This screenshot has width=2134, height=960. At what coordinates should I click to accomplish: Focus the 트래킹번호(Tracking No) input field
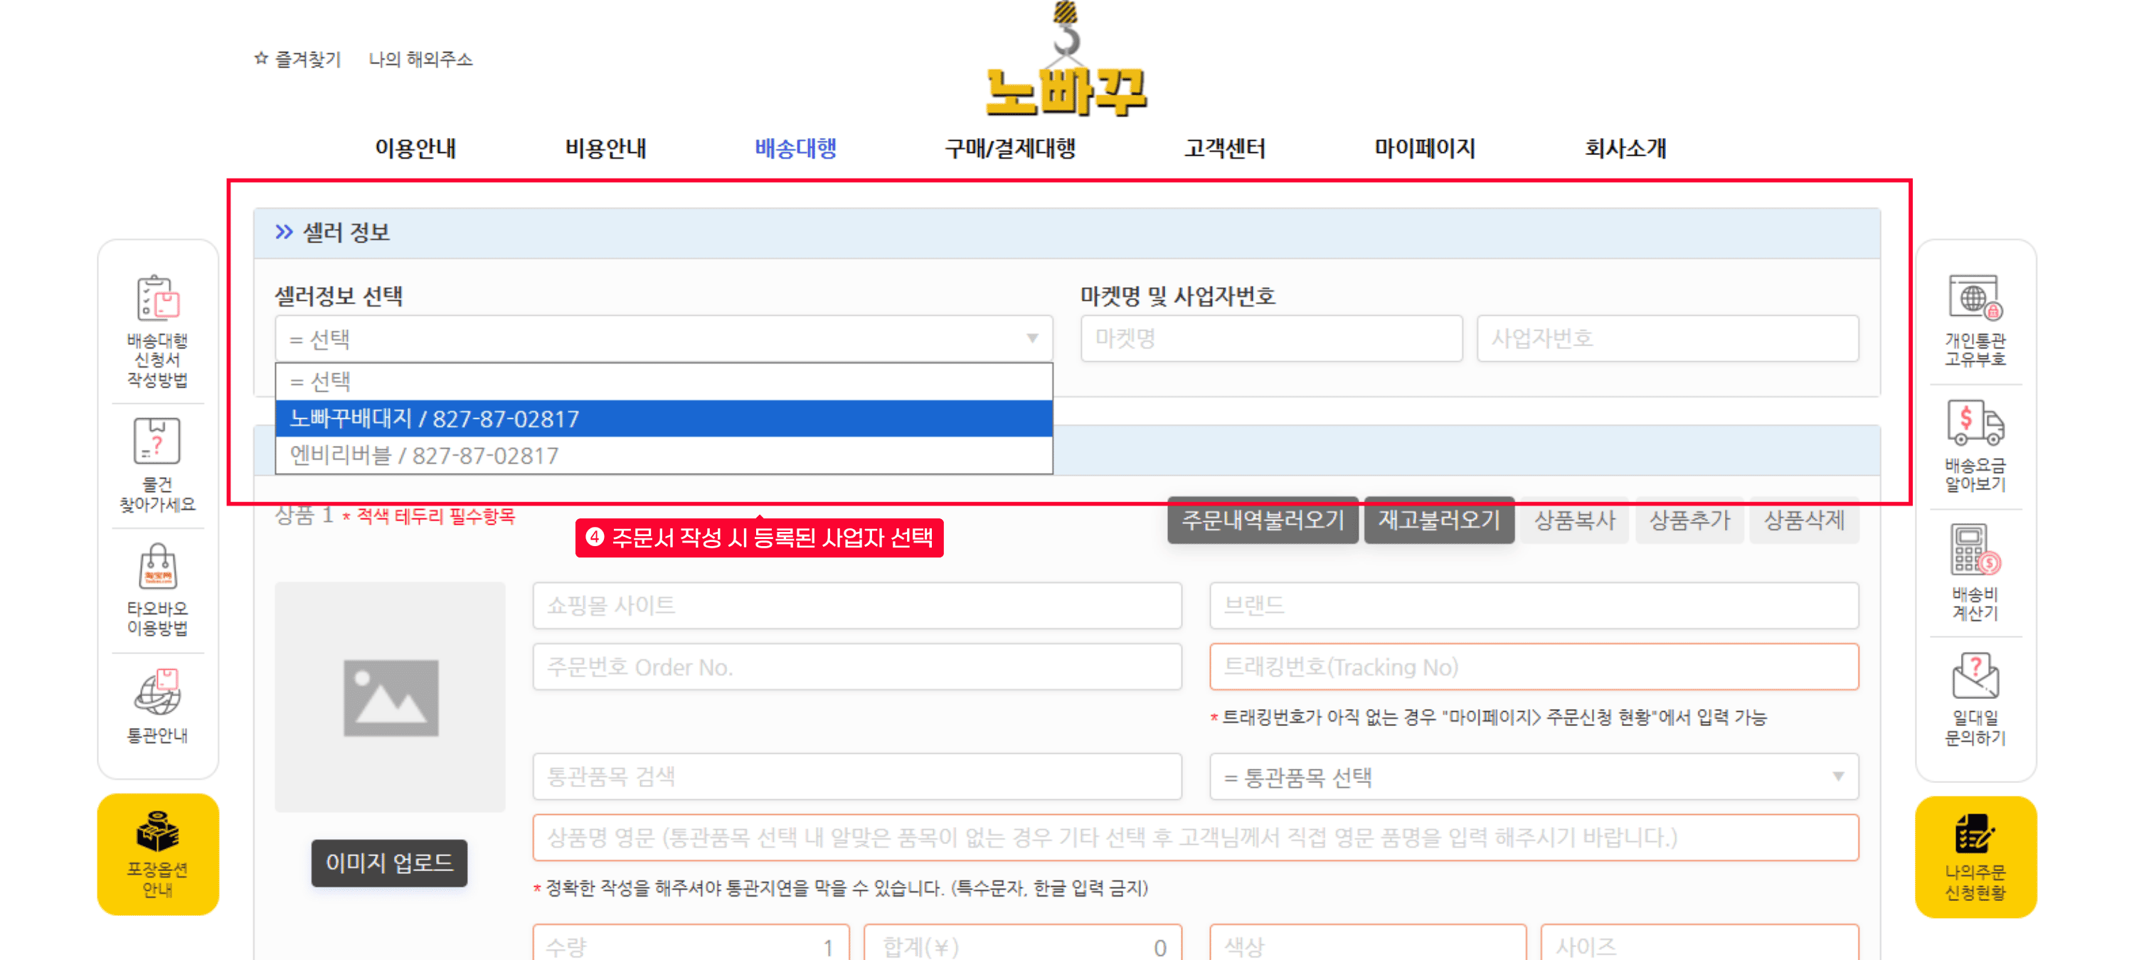point(1533,667)
